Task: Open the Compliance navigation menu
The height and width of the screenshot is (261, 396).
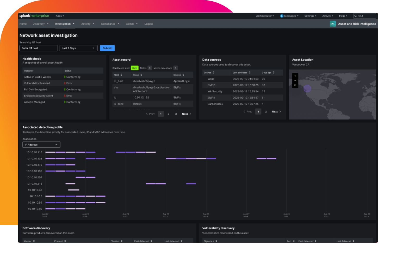Action: (x=110, y=24)
